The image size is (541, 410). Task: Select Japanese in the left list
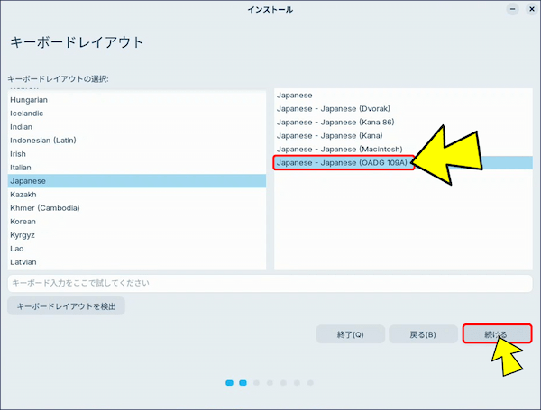pyautogui.click(x=28, y=181)
